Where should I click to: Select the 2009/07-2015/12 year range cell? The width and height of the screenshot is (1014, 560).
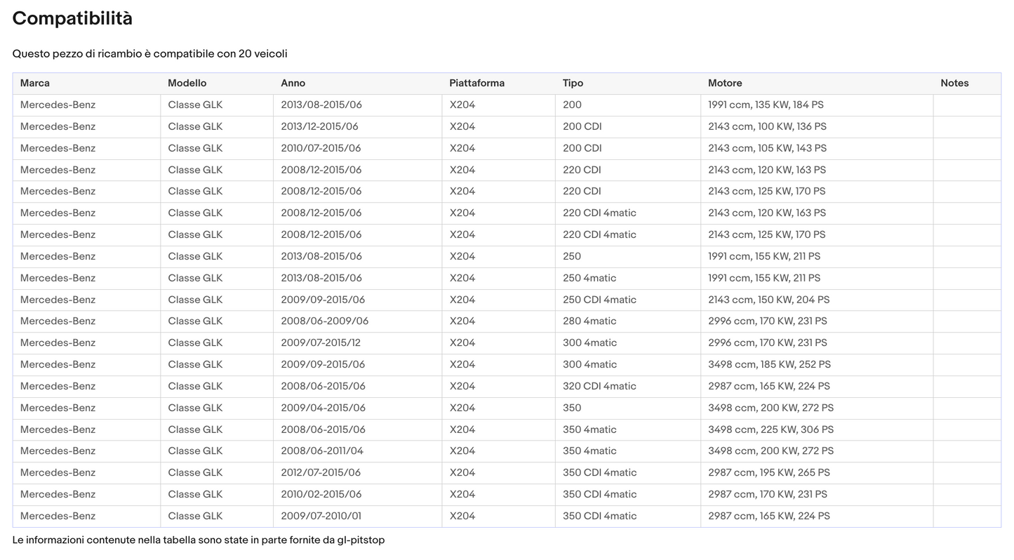point(319,342)
